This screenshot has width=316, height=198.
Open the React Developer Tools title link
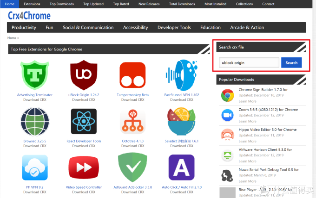pyautogui.click(x=84, y=141)
